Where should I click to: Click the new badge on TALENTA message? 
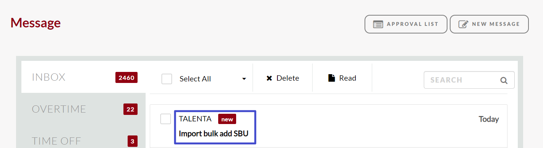pyautogui.click(x=227, y=119)
